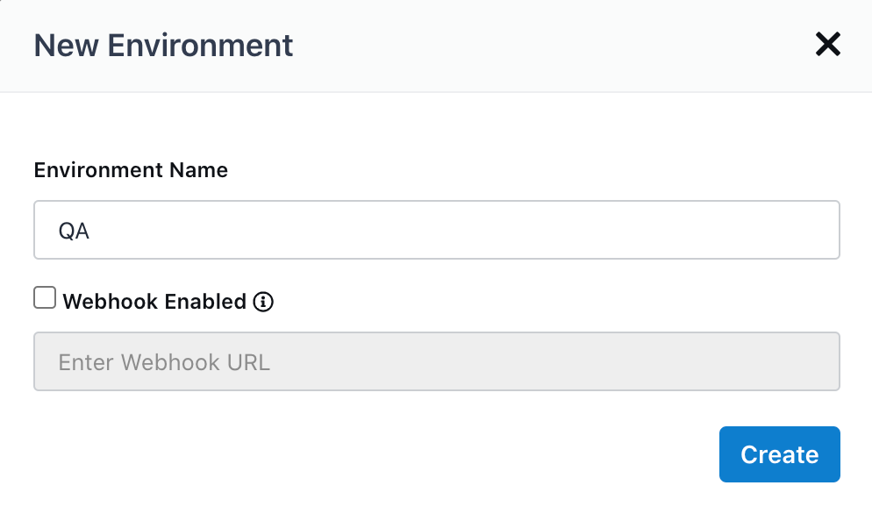The width and height of the screenshot is (872, 514).
Task: Click the X in the dialog header
Action: click(x=827, y=44)
